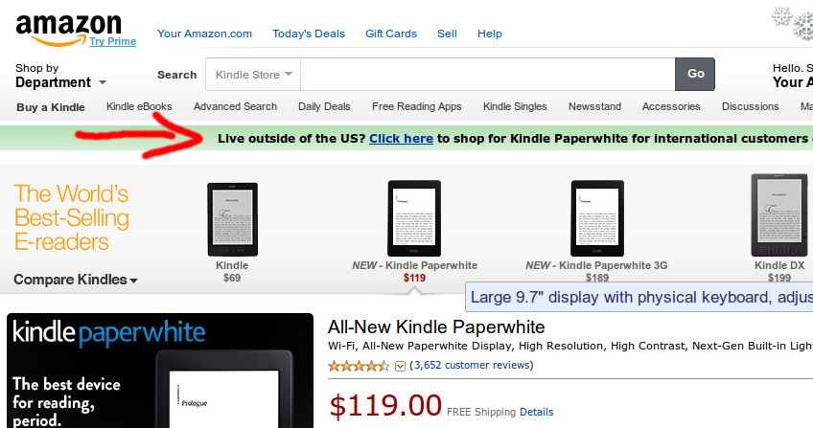Open the 3,652 customer reviews link
This screenshot has width=813, height=428.
(x=471, y=365)
